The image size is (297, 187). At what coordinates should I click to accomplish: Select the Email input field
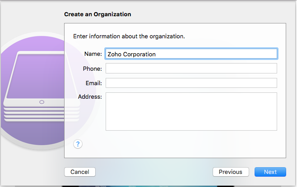click(x=191, y=83)
